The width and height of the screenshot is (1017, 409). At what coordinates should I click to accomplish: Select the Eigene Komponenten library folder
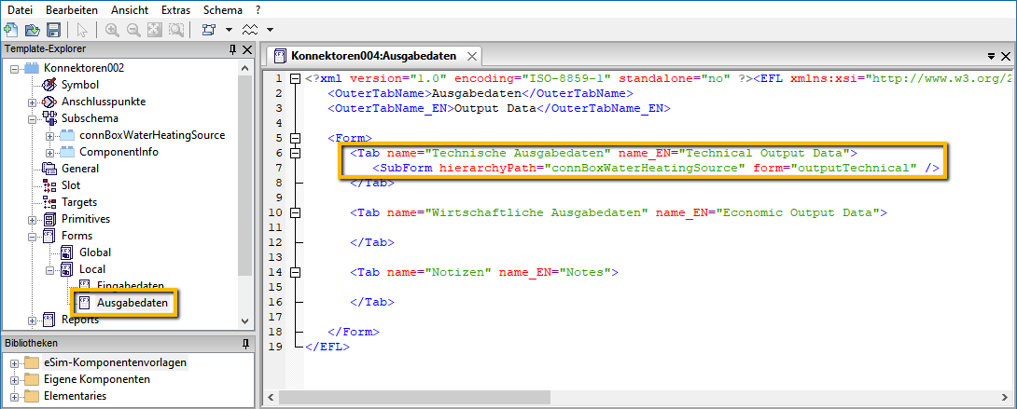click(x=97, y=379)
